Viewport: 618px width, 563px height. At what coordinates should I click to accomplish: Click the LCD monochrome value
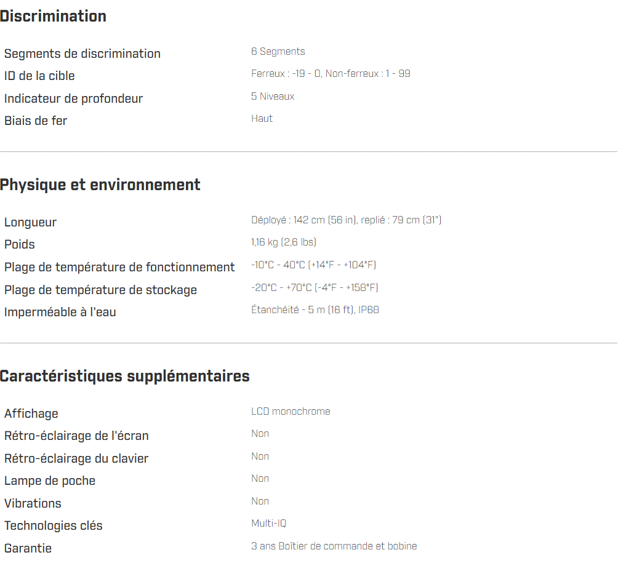(291, 411)
